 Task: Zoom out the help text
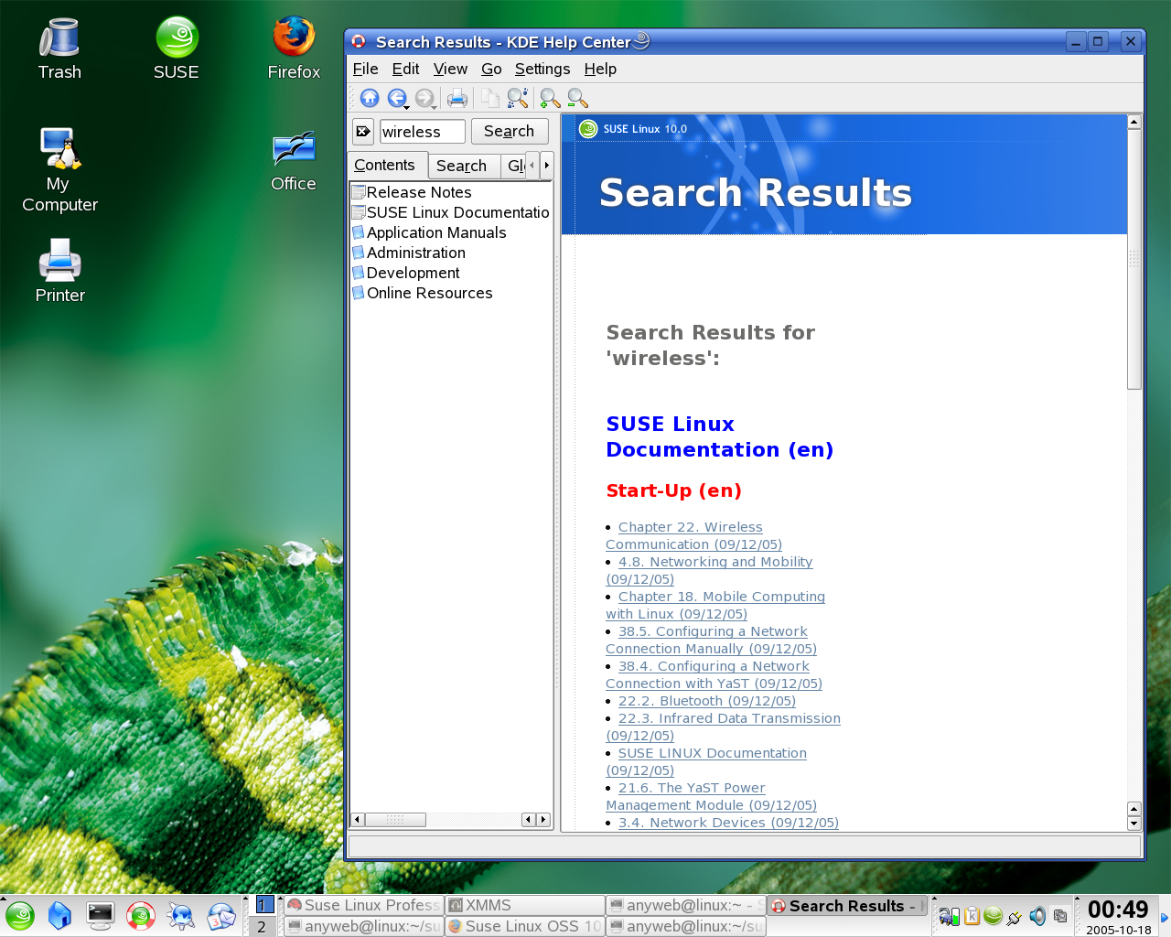coord(577,98)
